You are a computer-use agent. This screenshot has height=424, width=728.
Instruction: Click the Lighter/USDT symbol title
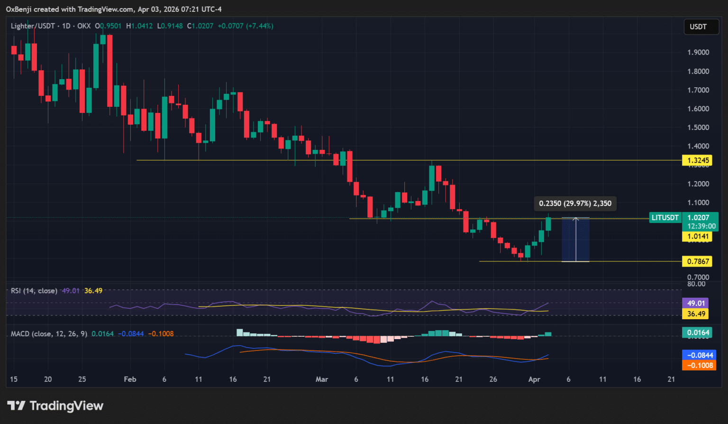(x=33, y=26)
